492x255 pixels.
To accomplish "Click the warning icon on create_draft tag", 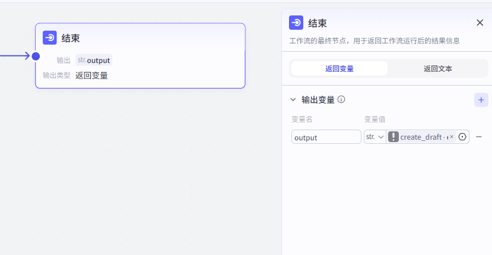I will 393,137.
